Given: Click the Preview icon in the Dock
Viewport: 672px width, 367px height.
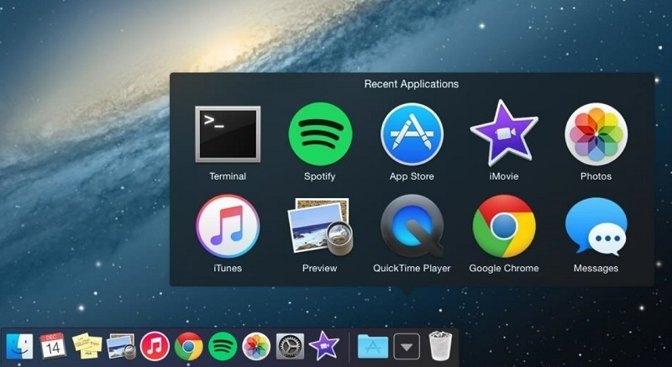Looking at the screenshot, I should point(121,345).
